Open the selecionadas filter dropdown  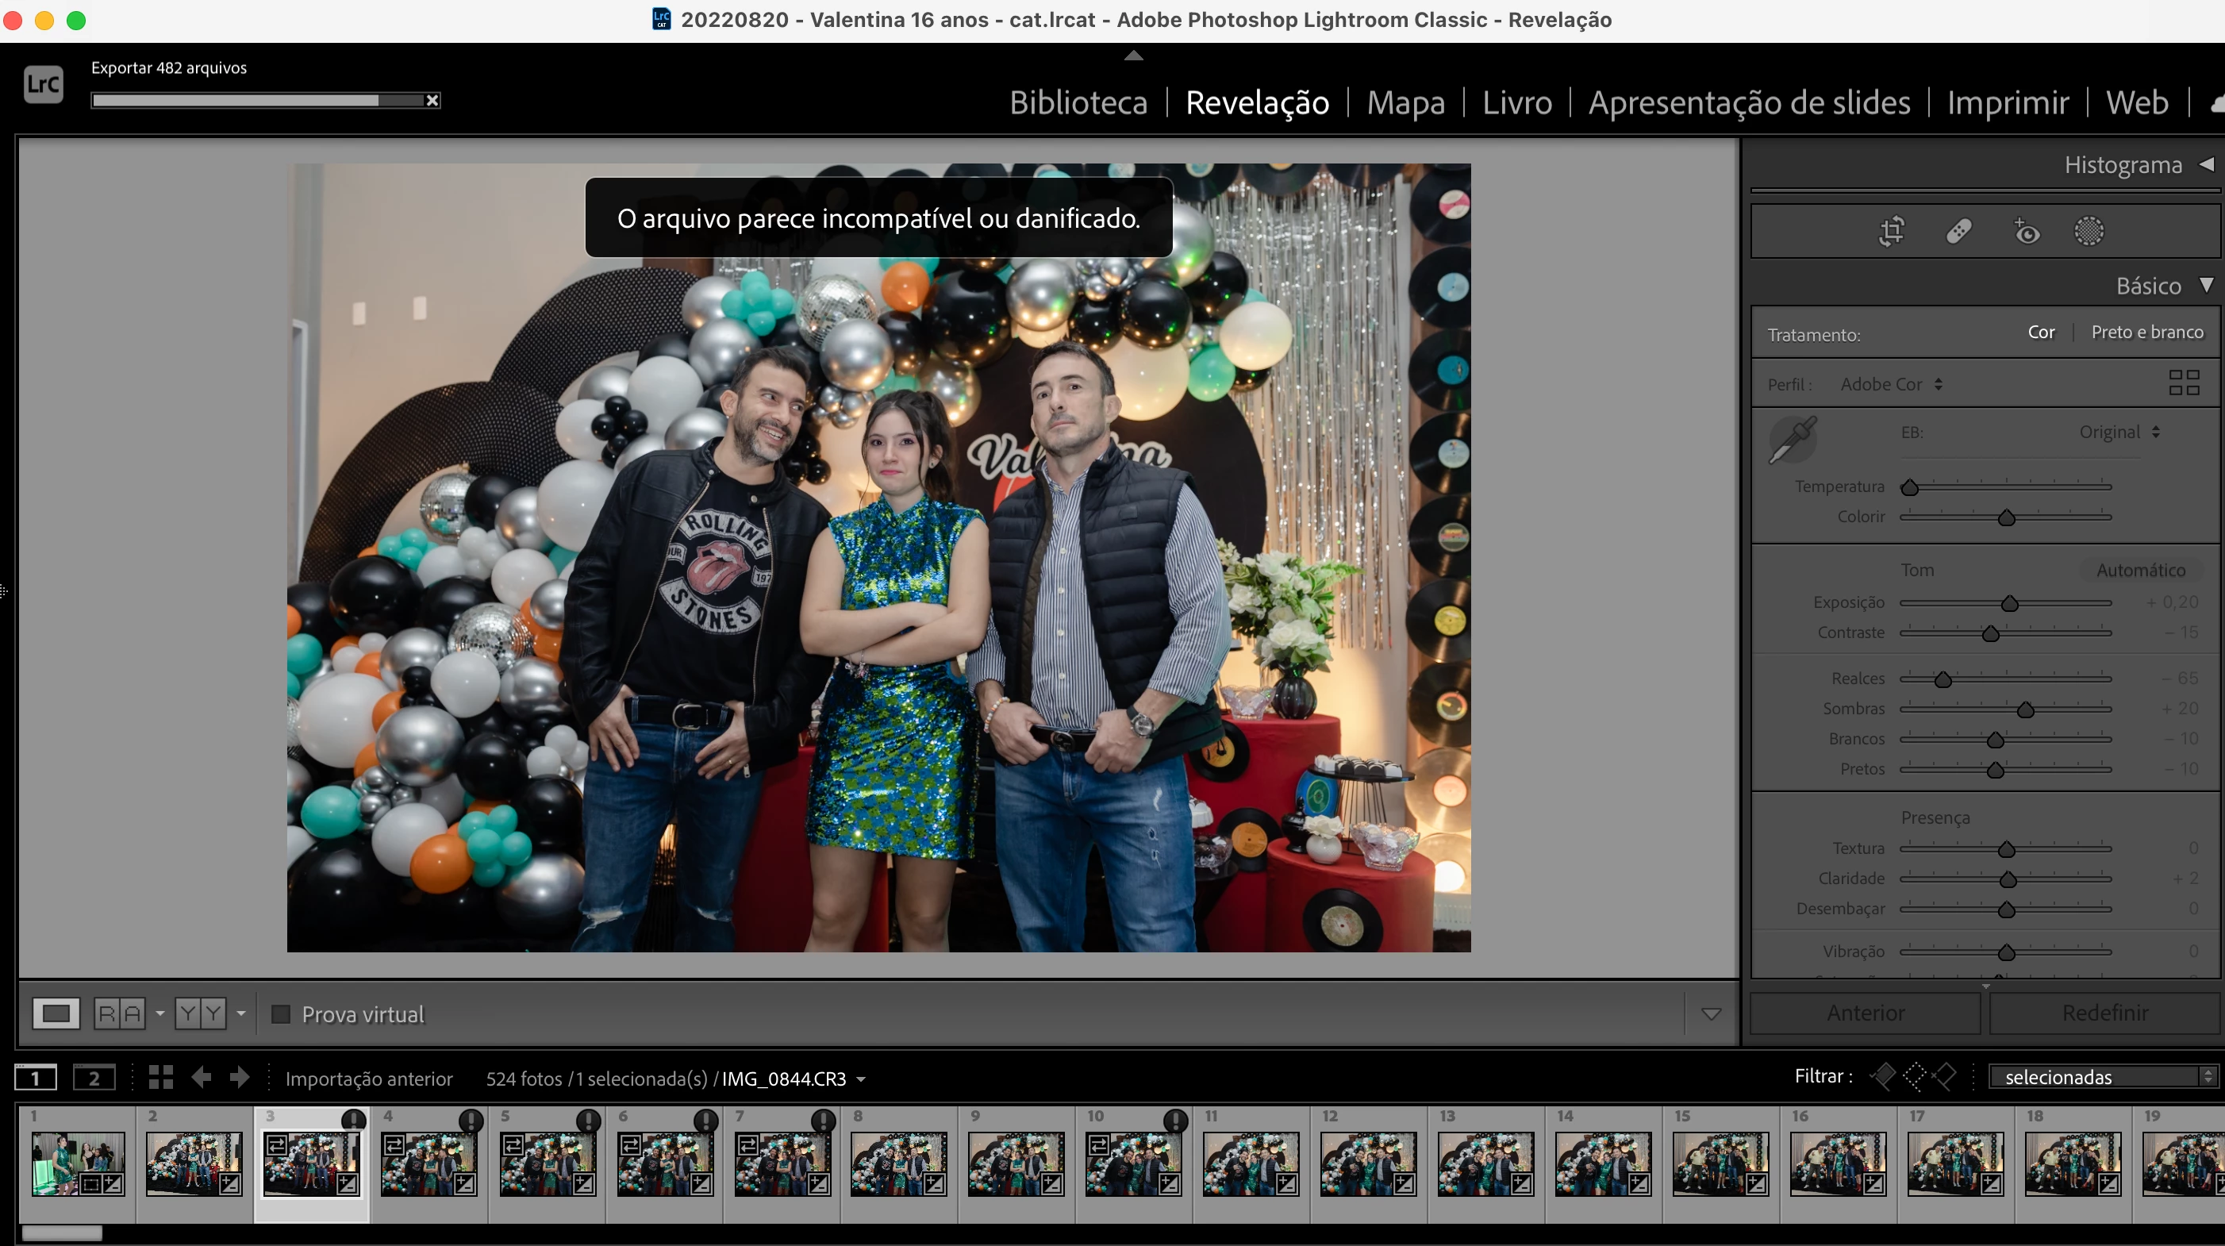[x=2100, y=1077]
